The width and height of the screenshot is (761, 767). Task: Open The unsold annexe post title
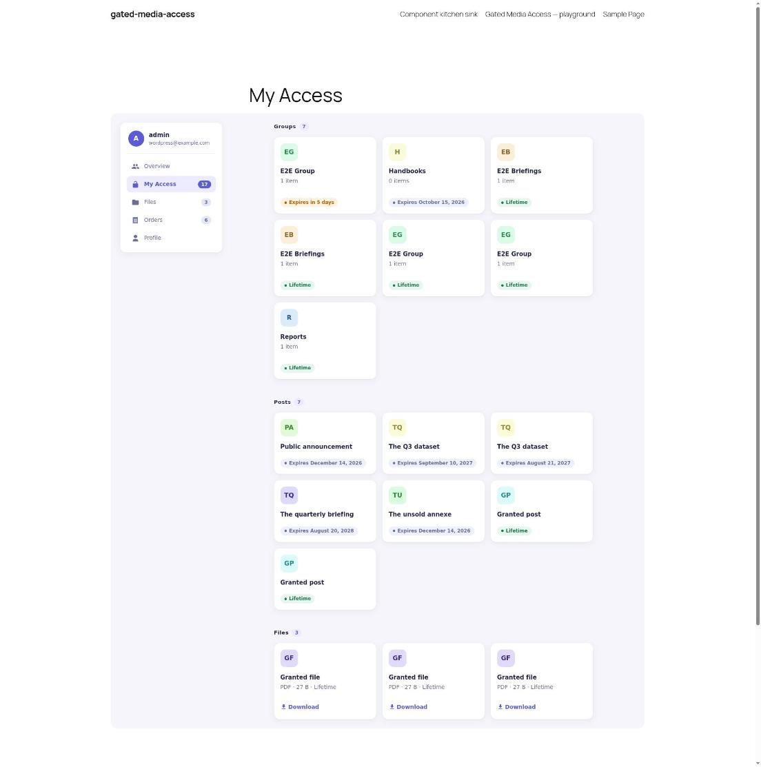click(420, 515)
